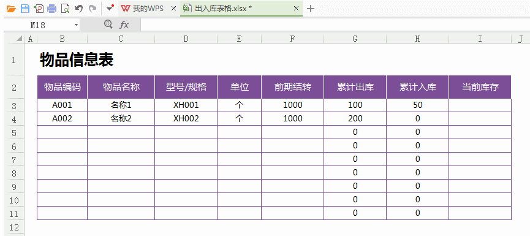Click the magnifier icon beside fx

(x=108, y=24)
